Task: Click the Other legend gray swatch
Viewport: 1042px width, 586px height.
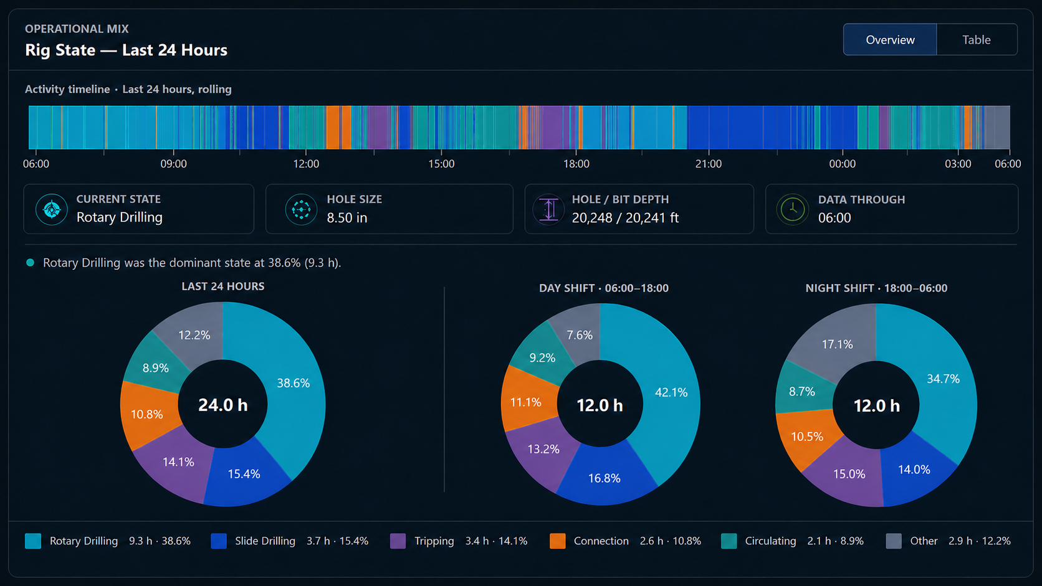Action: point(894,541)
